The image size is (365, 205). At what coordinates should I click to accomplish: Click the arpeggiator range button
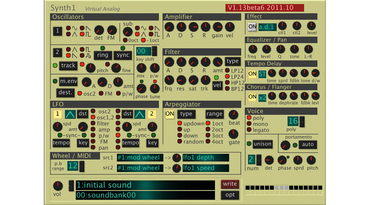tap(214, 114)
